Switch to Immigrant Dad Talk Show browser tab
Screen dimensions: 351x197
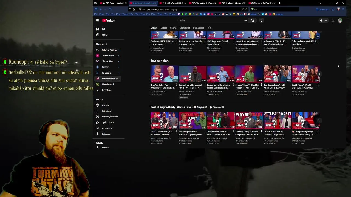click(x=262, y=3)
